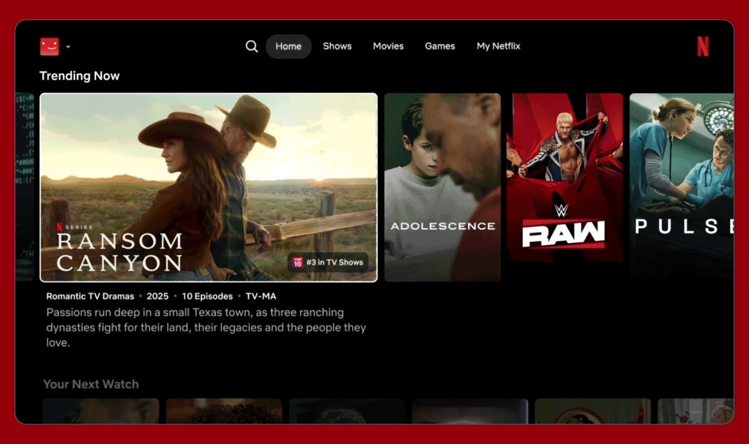
Task: Open the Adolescence poster
Action: [x=442, y=188]
